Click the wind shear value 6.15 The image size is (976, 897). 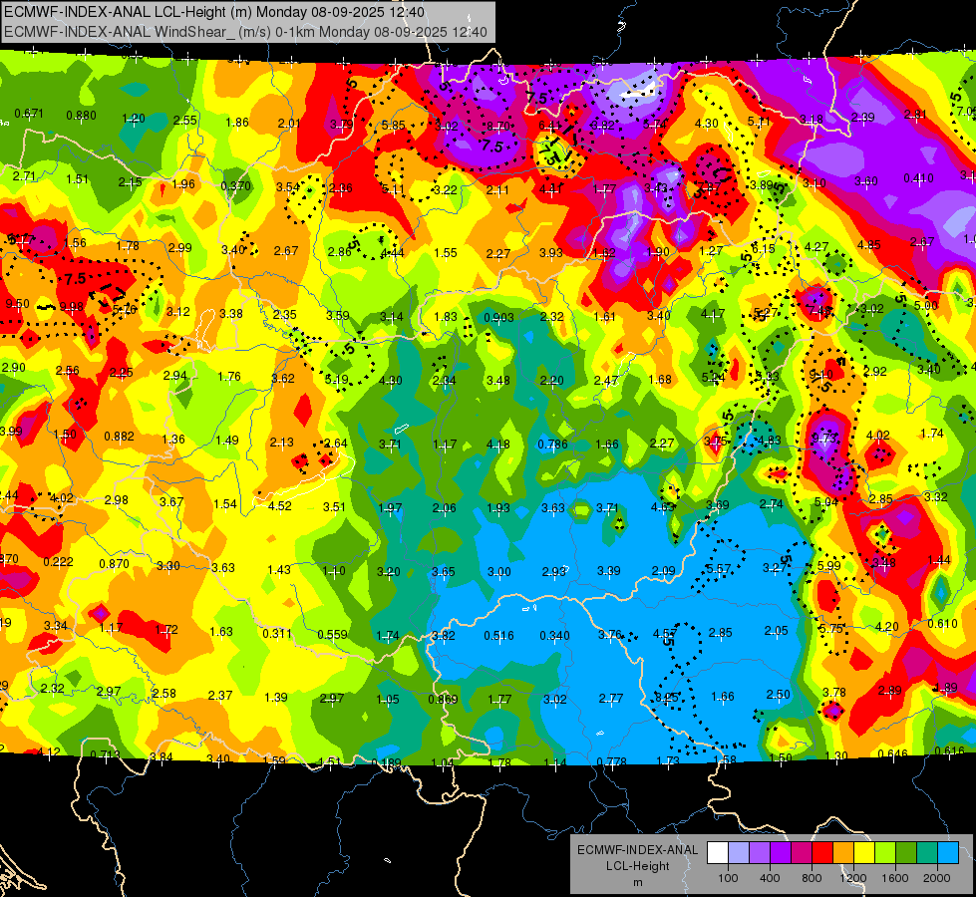click(763, 248)
